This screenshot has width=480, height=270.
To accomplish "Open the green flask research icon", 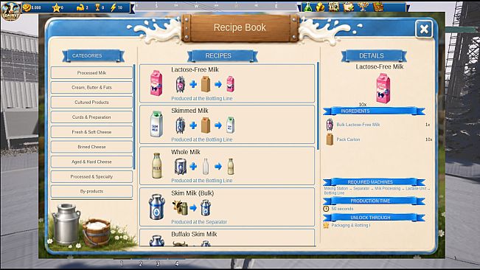I will [307, 7].
